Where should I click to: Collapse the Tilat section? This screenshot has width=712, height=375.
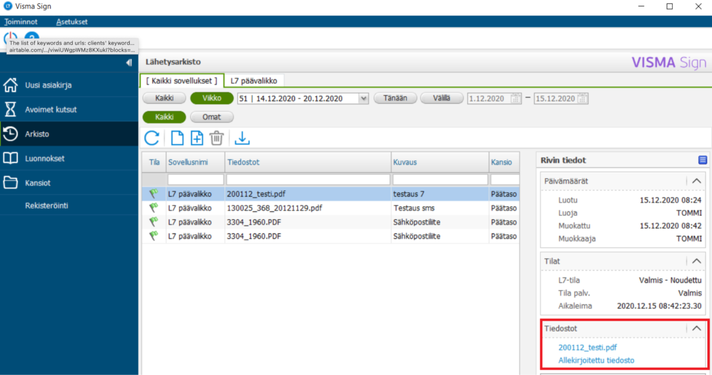click(x=696, y=261)
